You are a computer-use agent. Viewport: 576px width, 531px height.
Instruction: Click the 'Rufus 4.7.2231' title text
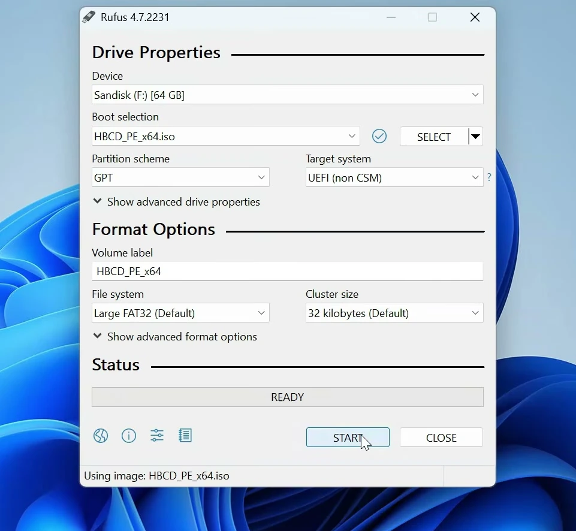[135, 17]
